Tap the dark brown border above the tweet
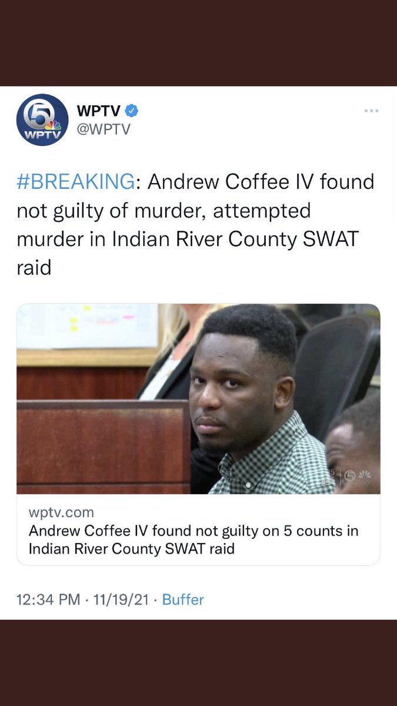The height and width of the screenshot is (706, 397). [x=198, y=43]
